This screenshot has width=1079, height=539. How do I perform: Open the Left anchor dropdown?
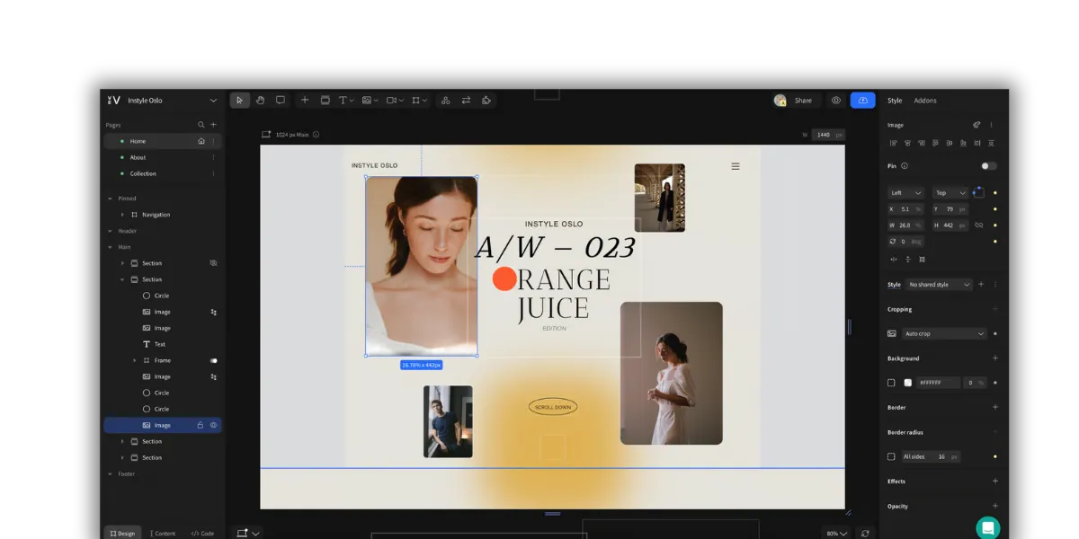[x=905, y=192]
